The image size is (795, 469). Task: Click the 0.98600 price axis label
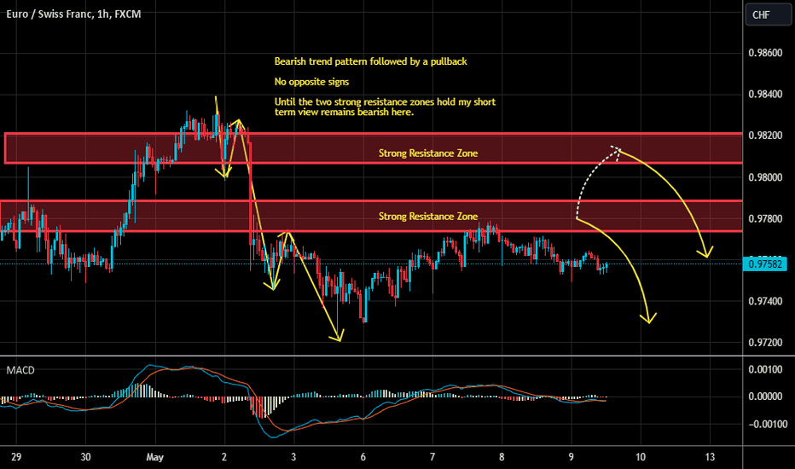tap(765, 53)
